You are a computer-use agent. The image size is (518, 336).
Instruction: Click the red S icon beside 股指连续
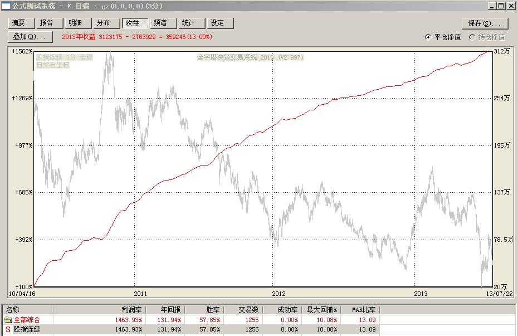8,329
